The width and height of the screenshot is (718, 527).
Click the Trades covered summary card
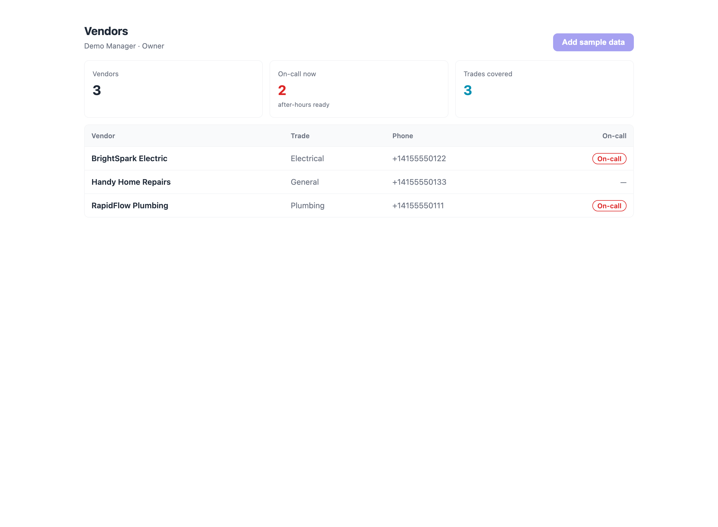[544, 89]
